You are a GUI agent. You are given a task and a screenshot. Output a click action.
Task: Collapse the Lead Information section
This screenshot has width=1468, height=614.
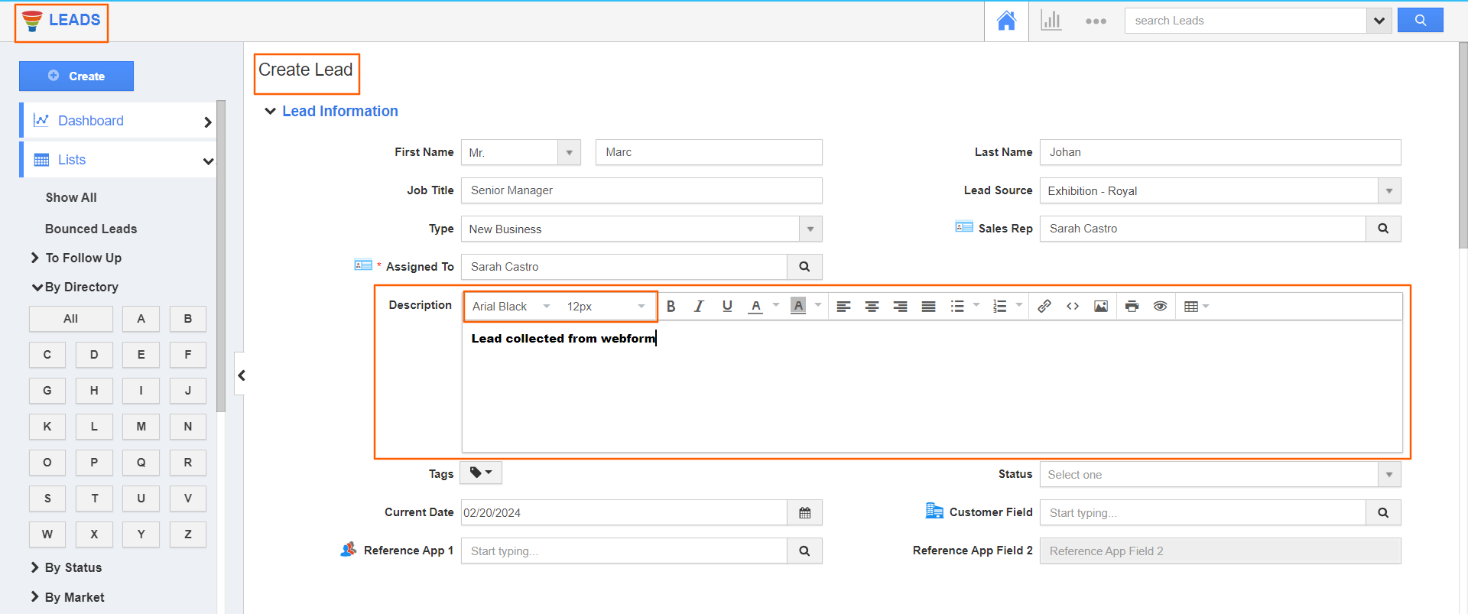click(270, 111)
